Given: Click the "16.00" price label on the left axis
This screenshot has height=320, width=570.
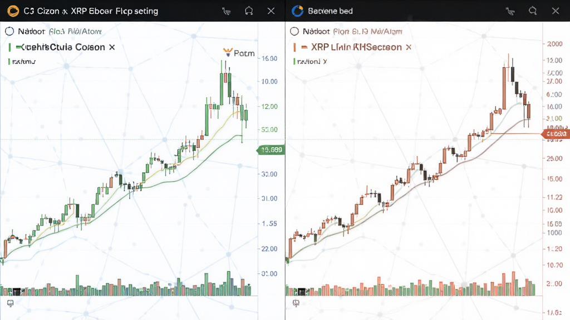Looking at the screenshot, I should 269,58.
